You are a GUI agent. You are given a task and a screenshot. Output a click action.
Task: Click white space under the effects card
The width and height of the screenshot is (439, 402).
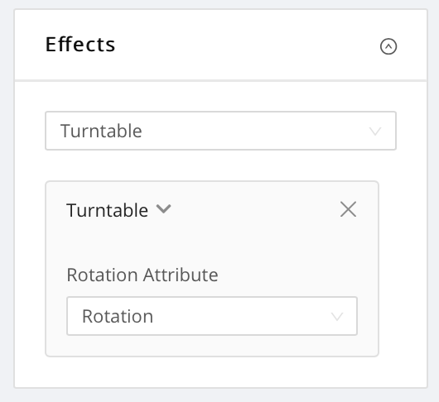point(220,371)
